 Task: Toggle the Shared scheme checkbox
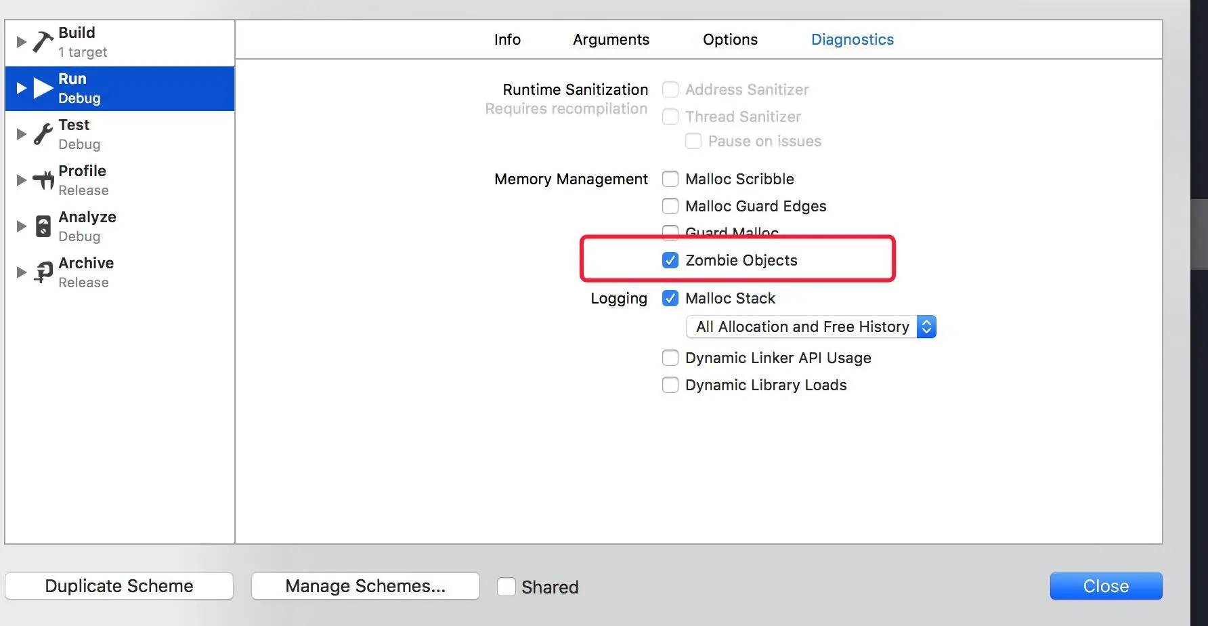[x=506, y=587]
